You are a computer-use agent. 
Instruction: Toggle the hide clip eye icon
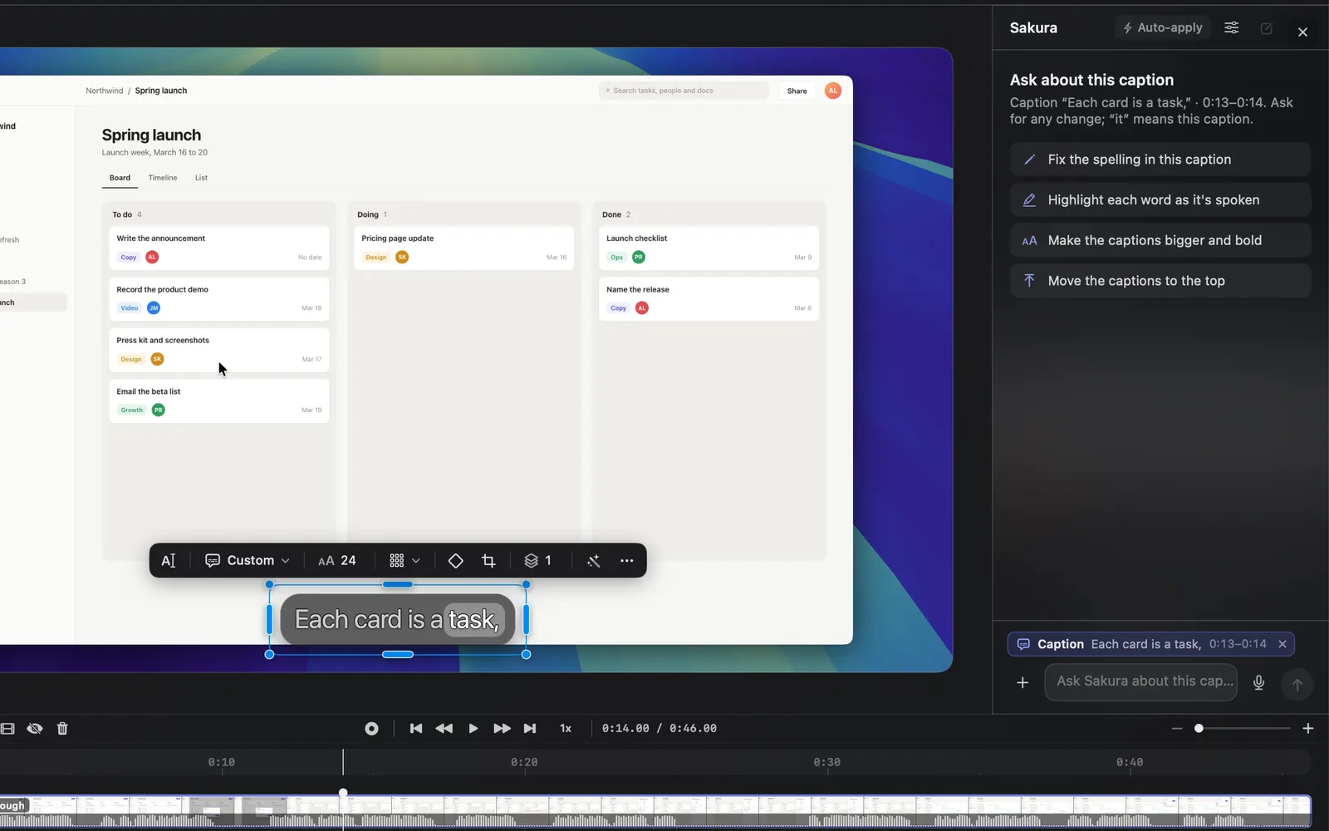click(x=34, y=729)
